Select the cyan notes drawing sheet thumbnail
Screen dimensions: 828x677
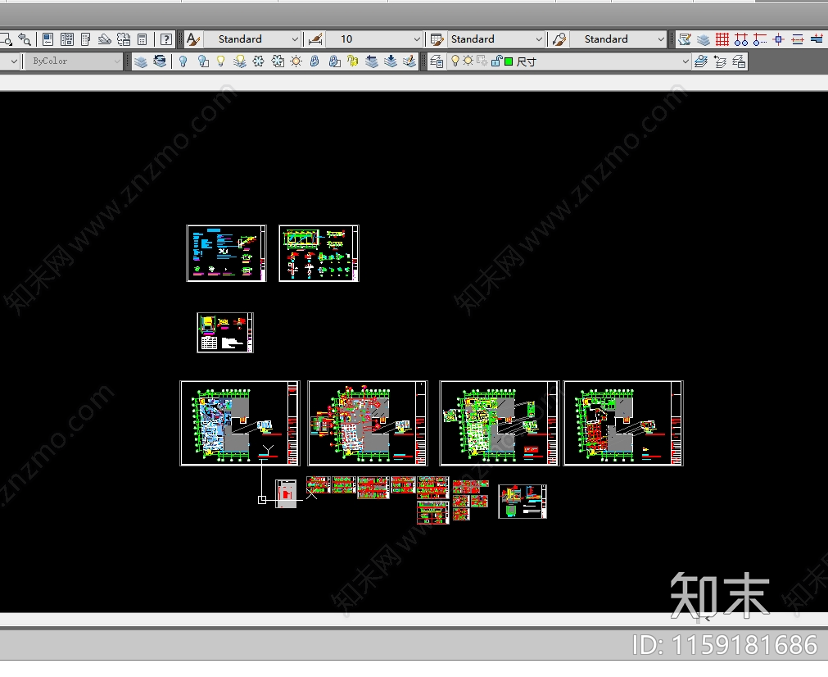click(227, 253)
